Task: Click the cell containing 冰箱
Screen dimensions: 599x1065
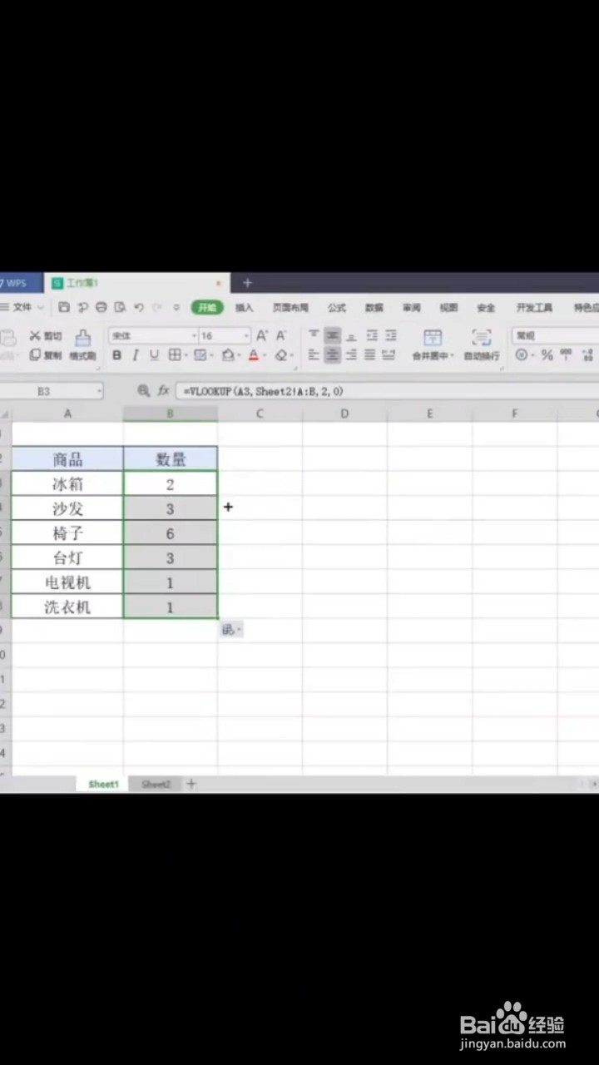Action: pos(67,483)
